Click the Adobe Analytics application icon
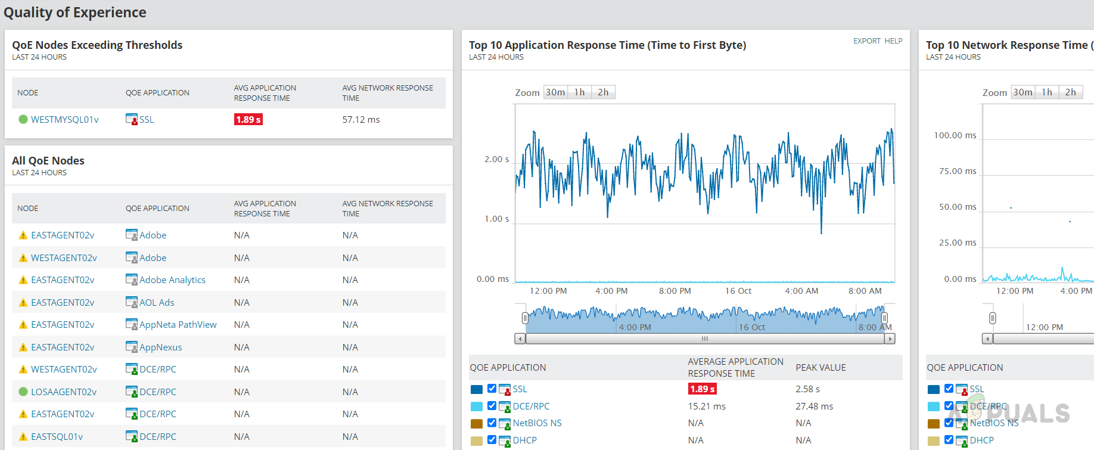Viewport: 1094px width, 450px height. (x=131, y=280)
